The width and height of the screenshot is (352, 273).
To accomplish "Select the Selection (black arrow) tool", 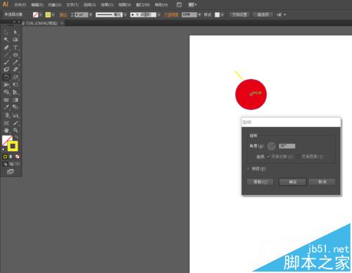I will click(x=6, y=32).
